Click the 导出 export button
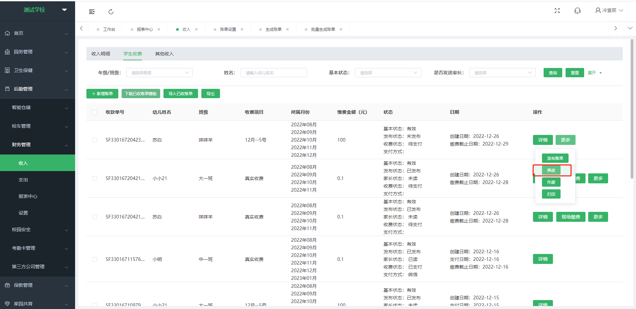636x309 pixels. coord(211,93)
